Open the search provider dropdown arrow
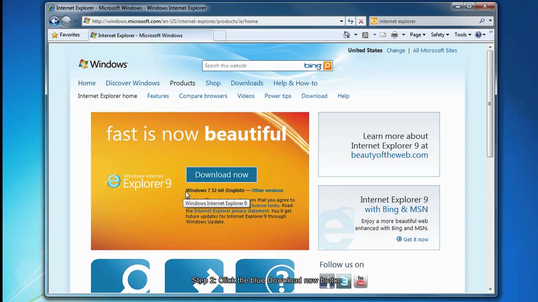 point(491,21)
